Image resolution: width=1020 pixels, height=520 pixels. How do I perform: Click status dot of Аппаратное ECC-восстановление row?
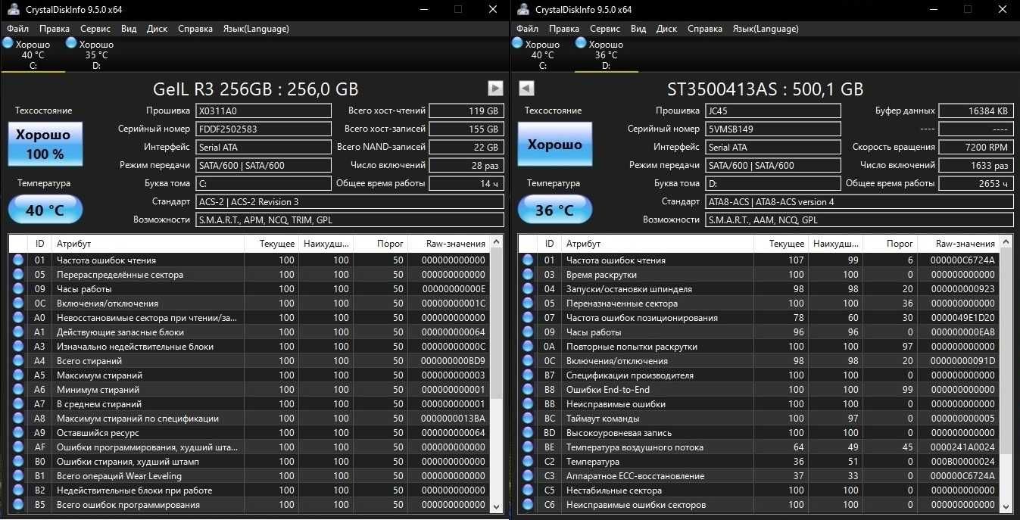pyautogui.click(x=528, y=476)
